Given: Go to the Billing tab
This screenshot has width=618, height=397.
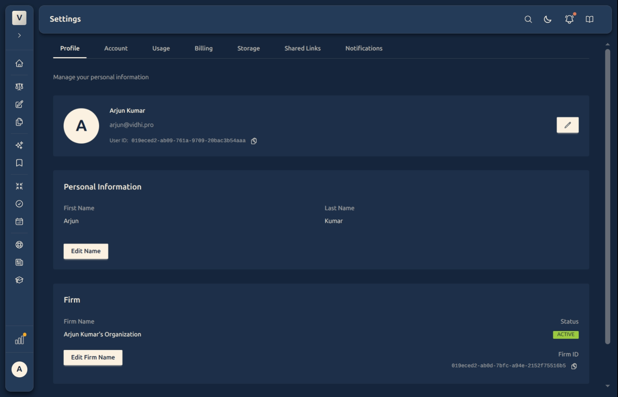Looking at the screenshot, I should [x=204, y=48].
